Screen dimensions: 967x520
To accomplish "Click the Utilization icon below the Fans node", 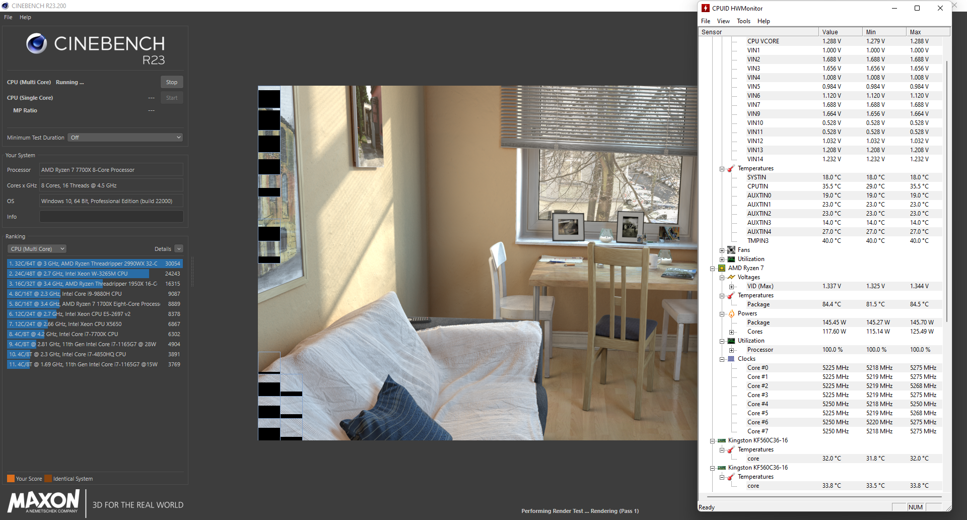I will pos(731,259).
